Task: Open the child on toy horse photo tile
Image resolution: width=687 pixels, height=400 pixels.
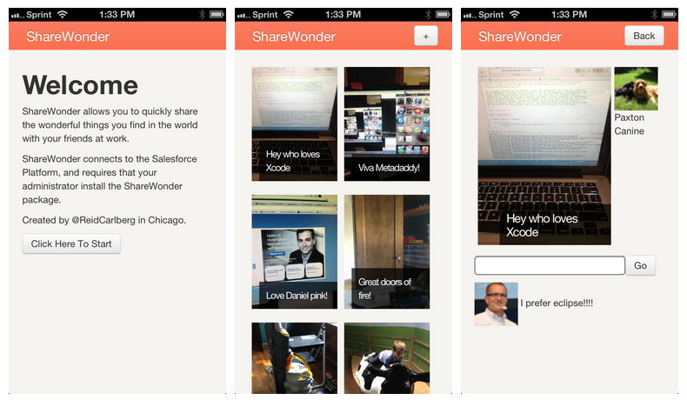Action: [x=387, y=358]
